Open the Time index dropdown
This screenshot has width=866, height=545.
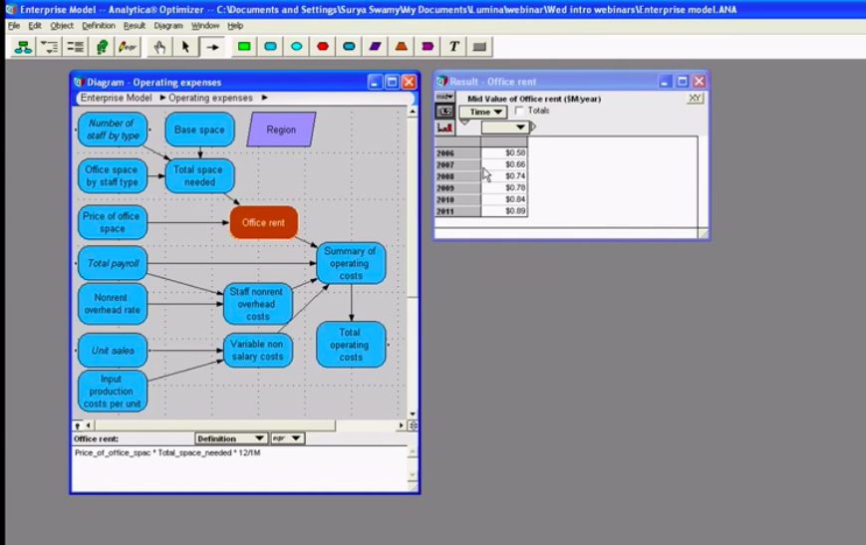483,113
